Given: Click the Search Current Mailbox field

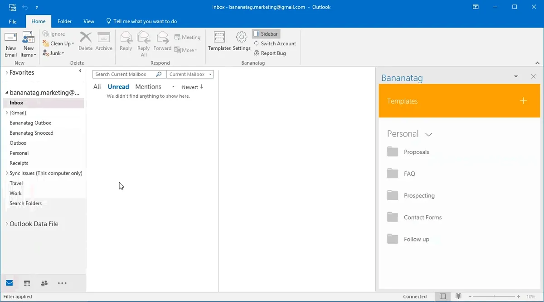Looking at the screenshot, I should 125,74.
